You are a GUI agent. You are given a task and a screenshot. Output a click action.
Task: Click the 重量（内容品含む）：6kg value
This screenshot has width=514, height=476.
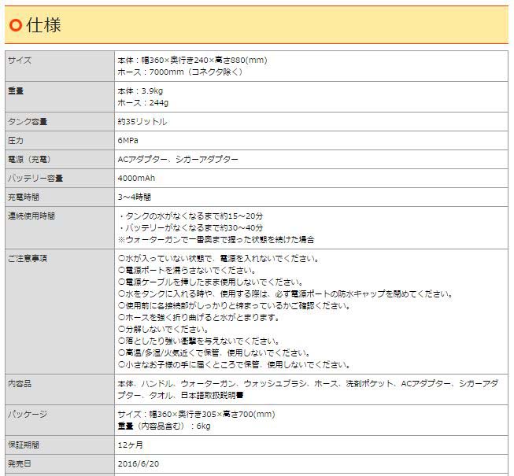tap(164, 426)
